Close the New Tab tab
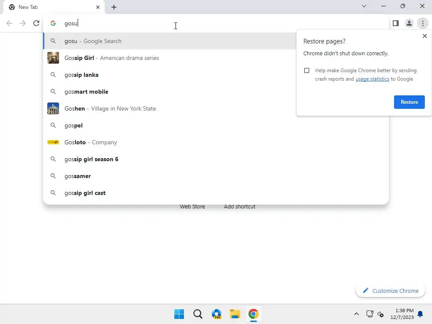 click(98, 7)
